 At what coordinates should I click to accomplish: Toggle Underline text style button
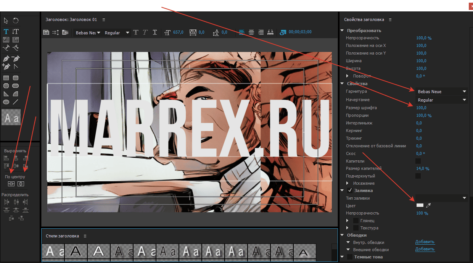[x=154, y=32]
